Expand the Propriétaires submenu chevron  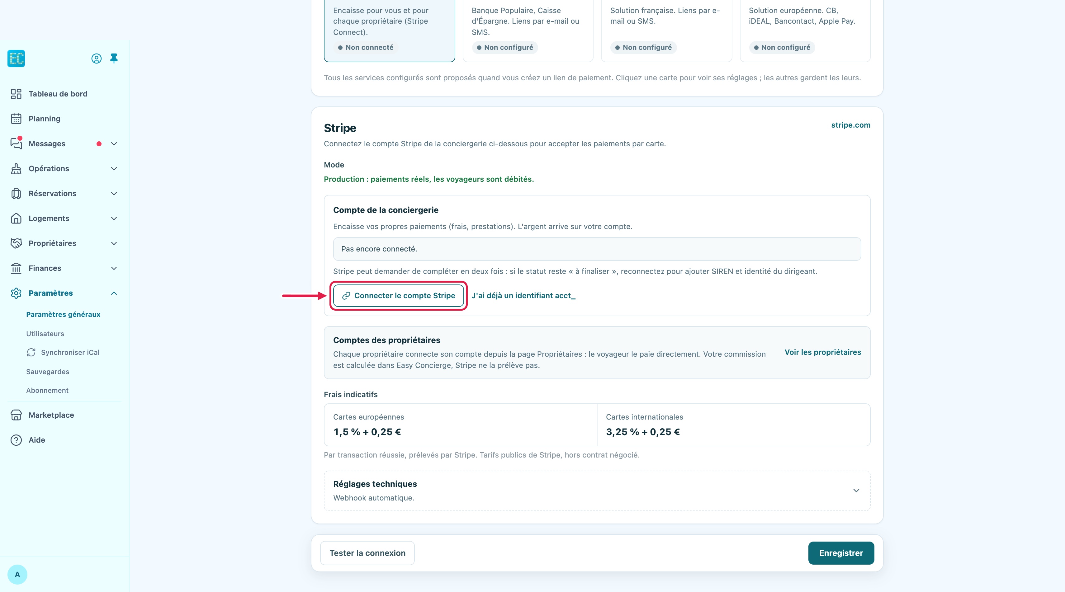pyautogui.click(x=114, y=243)
